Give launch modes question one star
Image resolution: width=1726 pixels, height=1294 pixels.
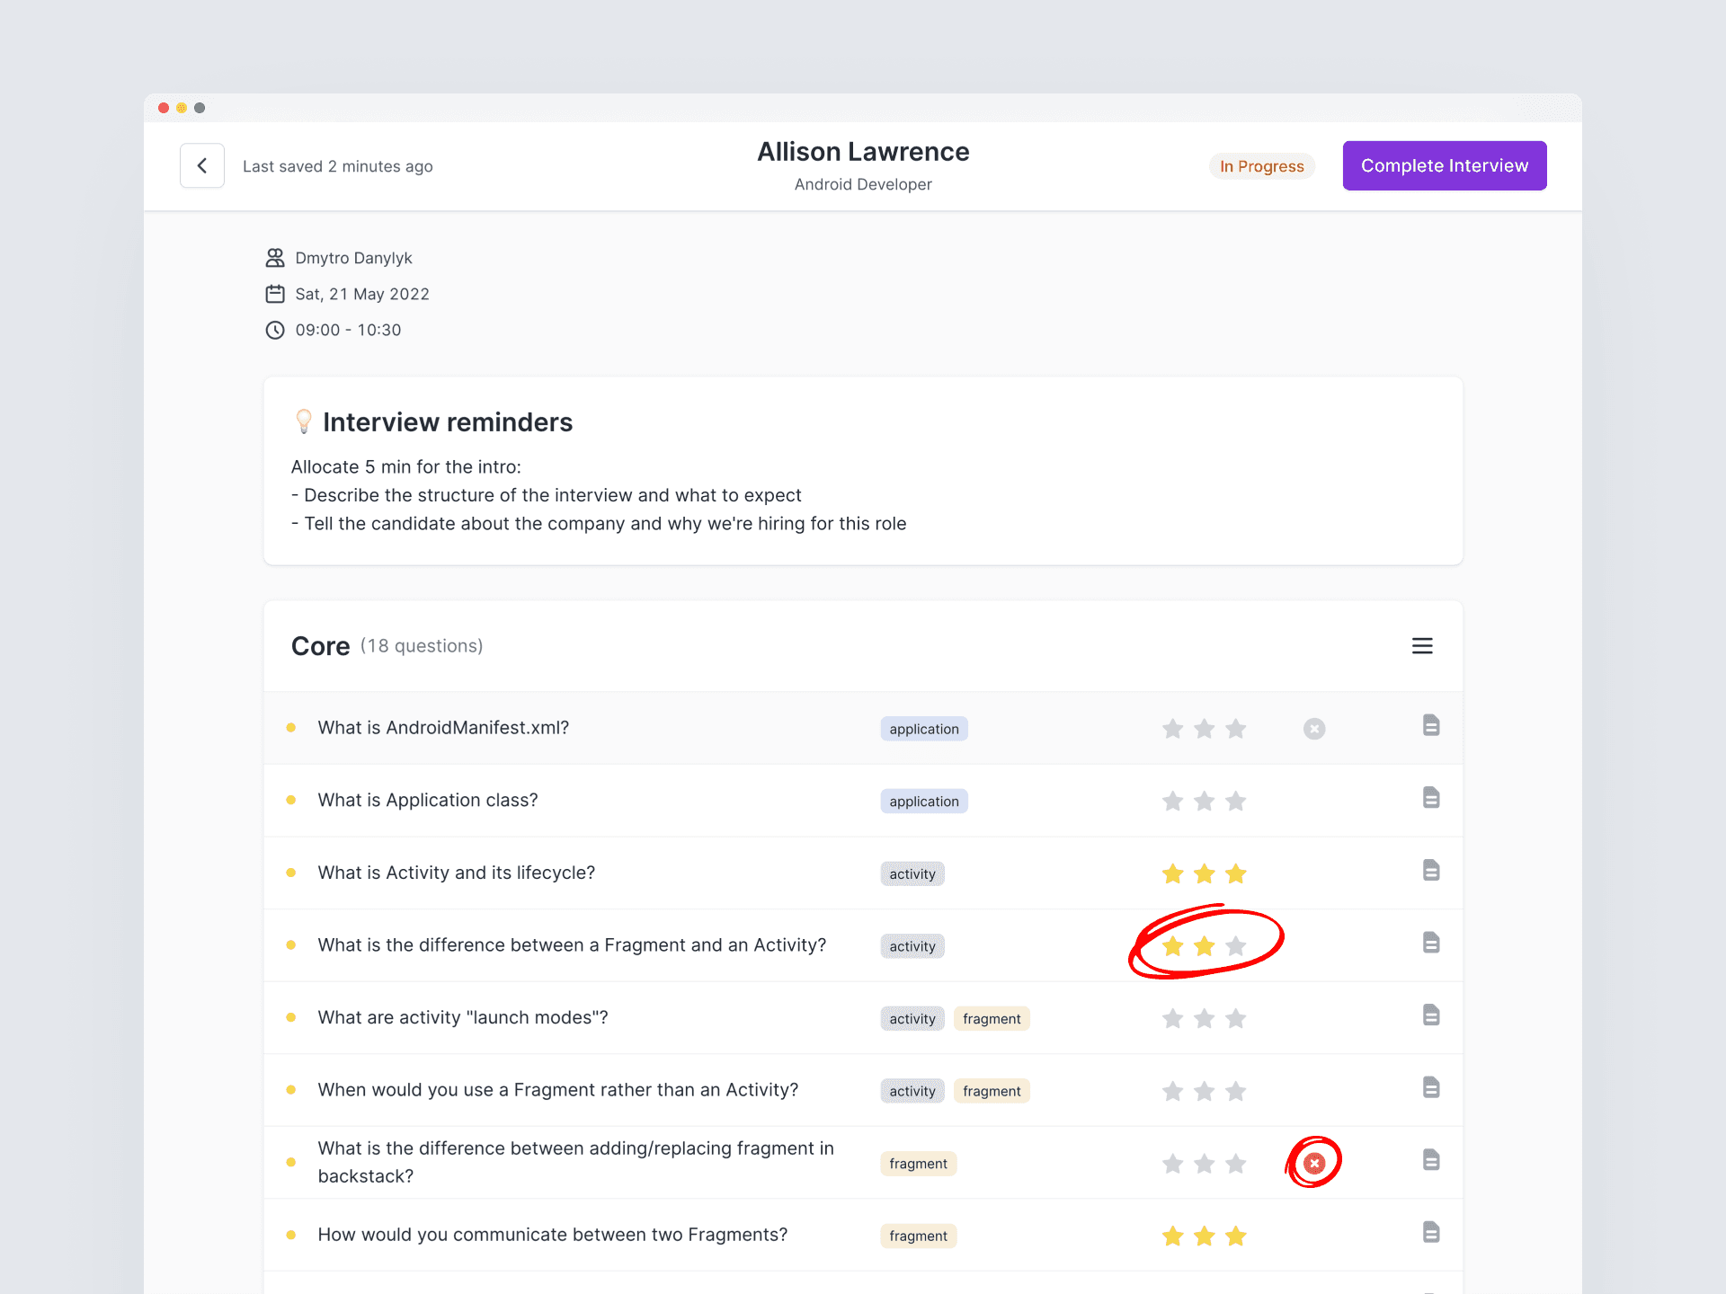[x=1172, y=1018]
